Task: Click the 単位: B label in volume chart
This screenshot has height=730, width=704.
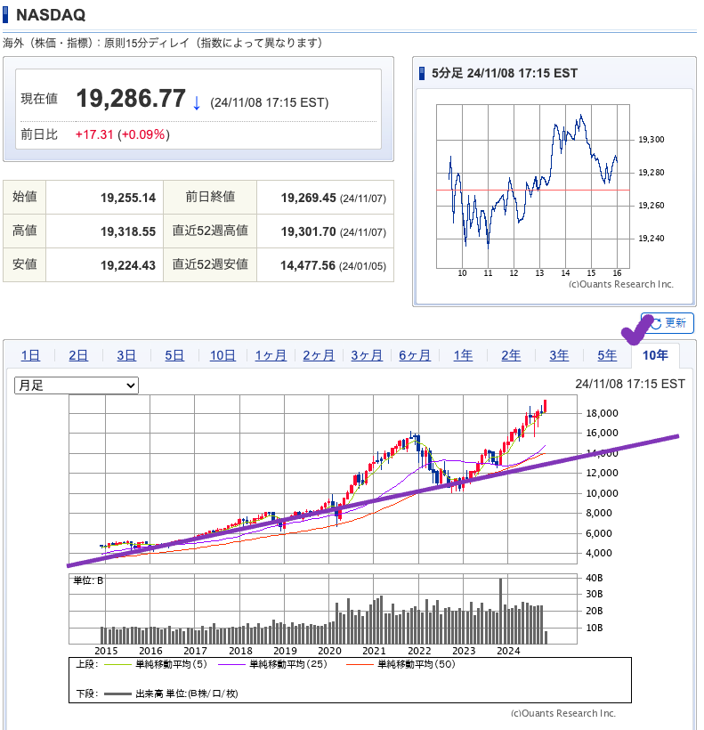Action: [x=88, y=580]
